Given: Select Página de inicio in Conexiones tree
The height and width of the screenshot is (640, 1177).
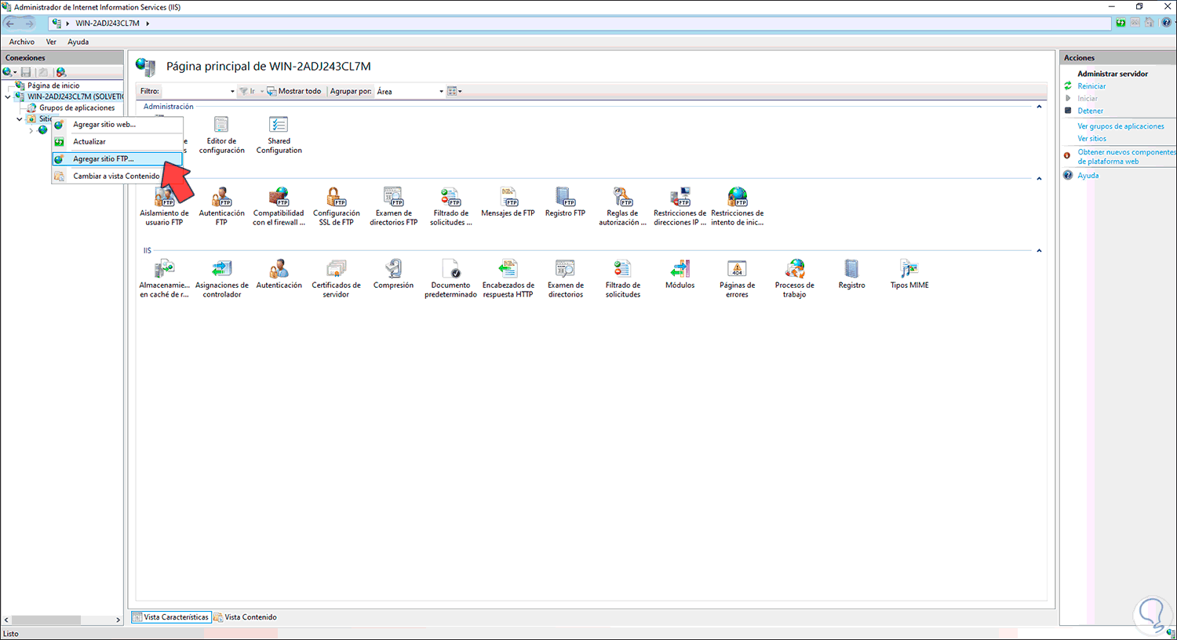Looking at the screenshot, I should pyautogui.click(x=53, y=85).
